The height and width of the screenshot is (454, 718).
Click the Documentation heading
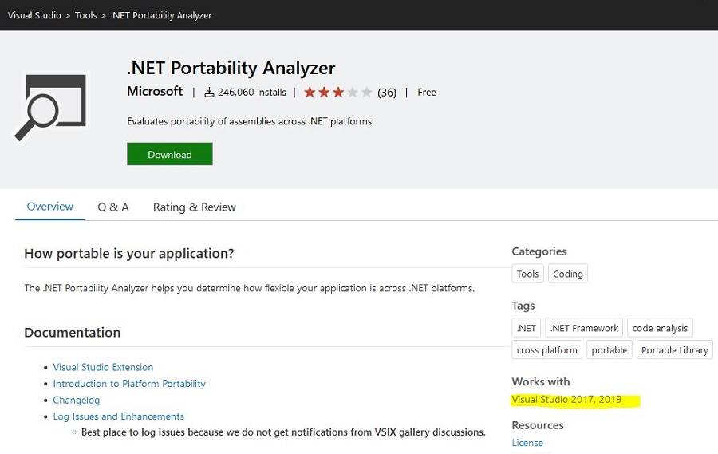73,332
